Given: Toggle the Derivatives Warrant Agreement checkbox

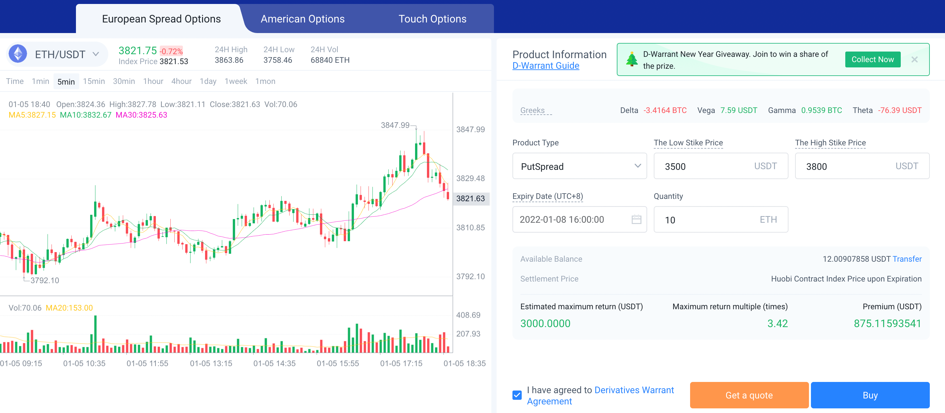Looking at the screenshot, I should point(517,395).
